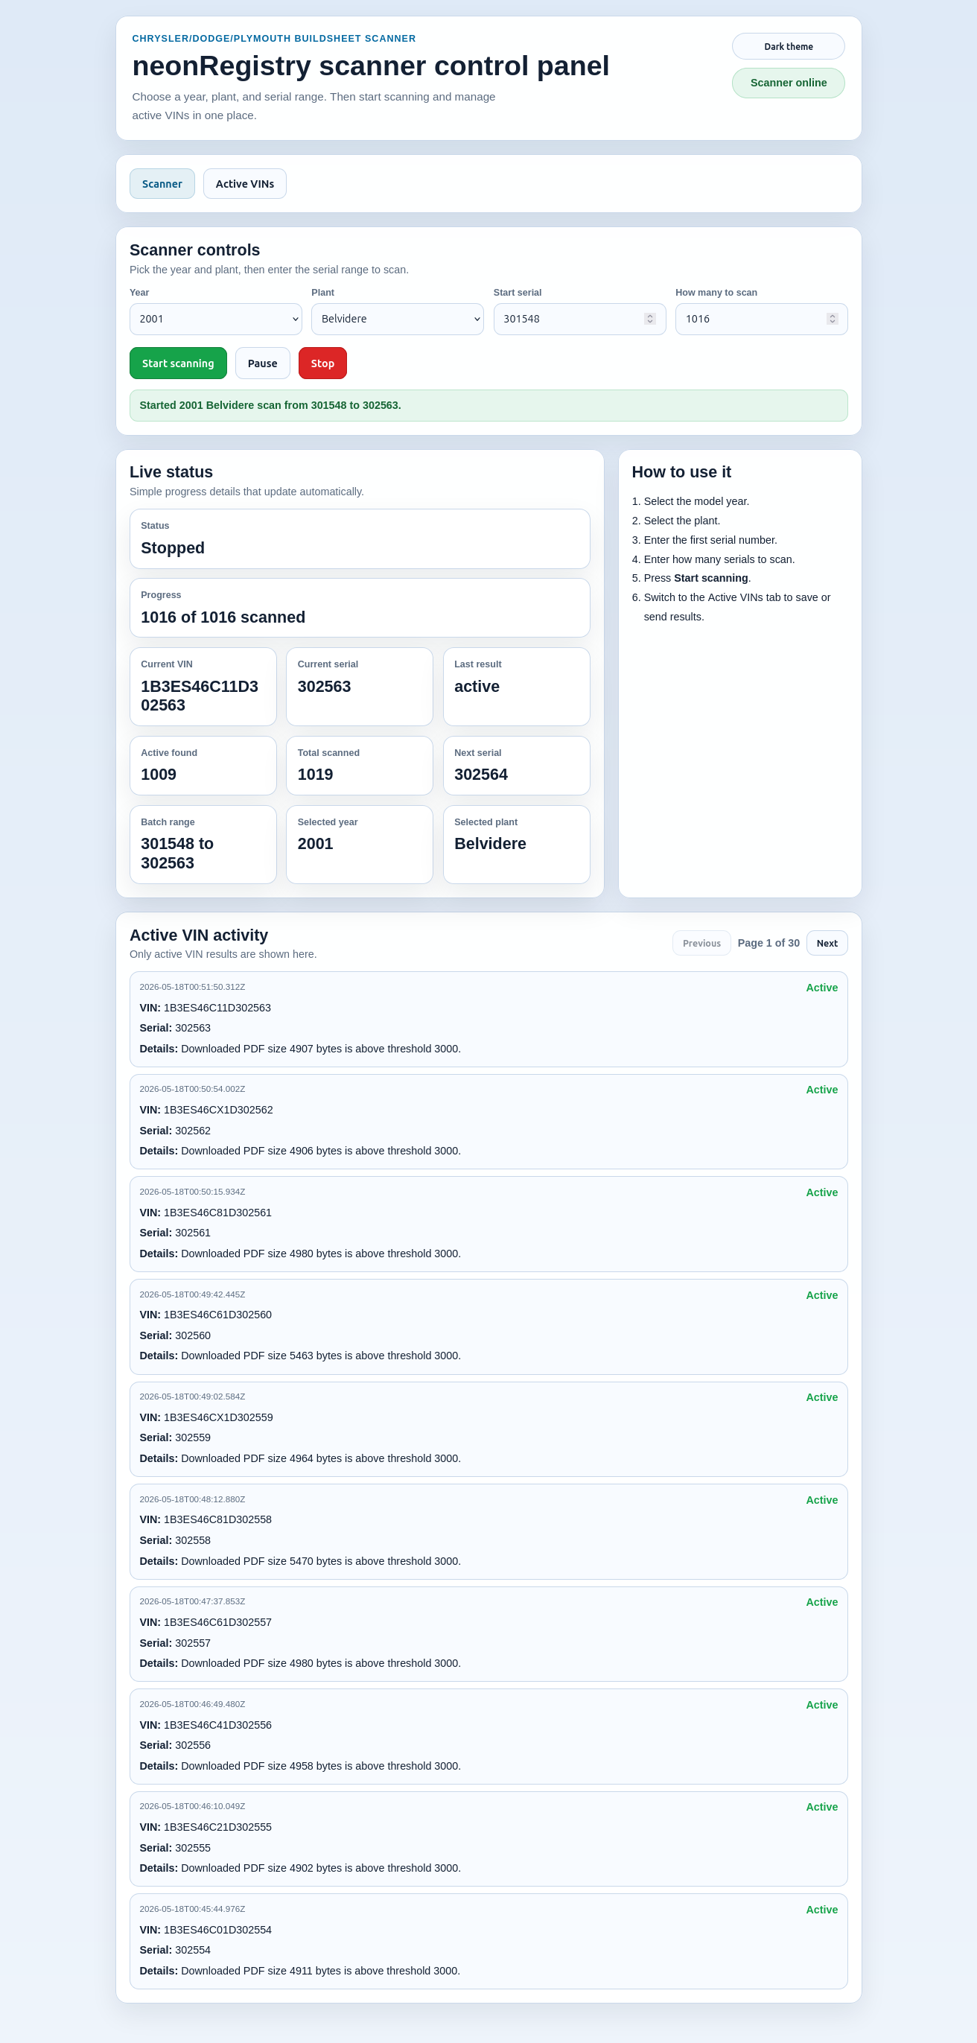The image size is (977, 2043).
Task: Expand the Plant dropdown showing Belvidere
Action: coord(398,319)
